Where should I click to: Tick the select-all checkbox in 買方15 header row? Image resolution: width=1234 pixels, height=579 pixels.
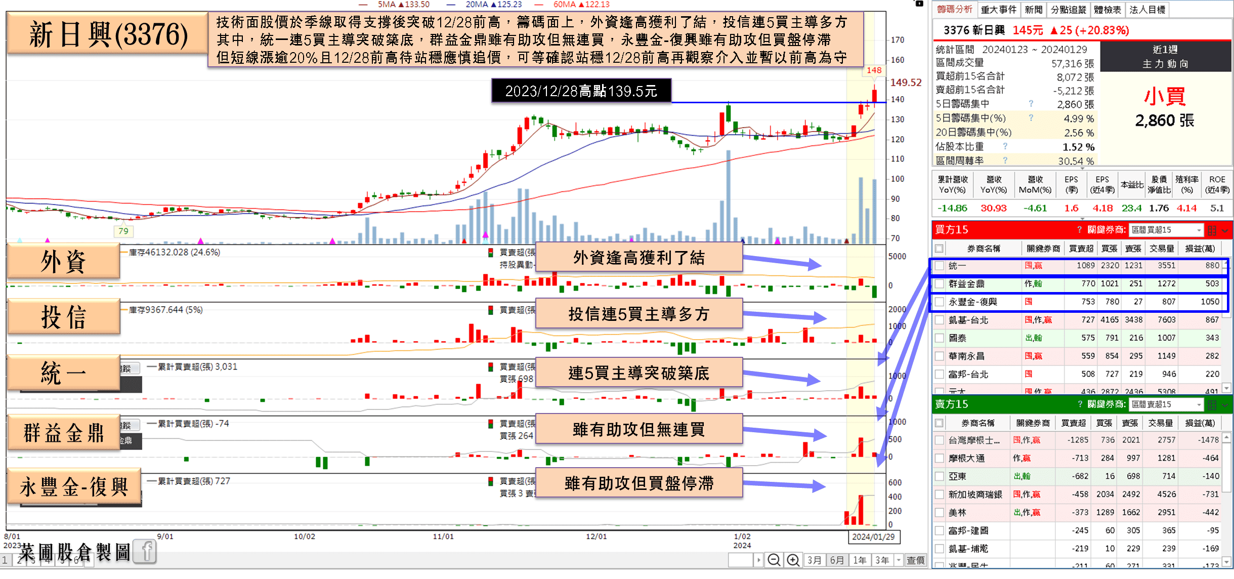pos(940,249)
